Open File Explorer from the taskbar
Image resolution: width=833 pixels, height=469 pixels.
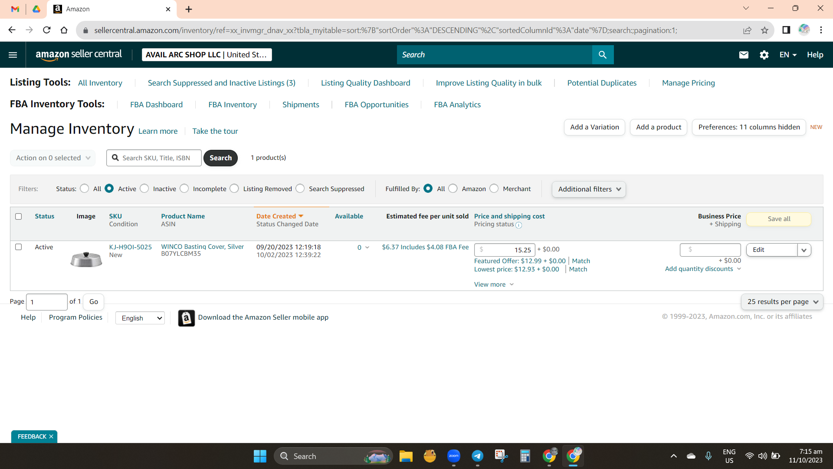click(x=406, y=456)
